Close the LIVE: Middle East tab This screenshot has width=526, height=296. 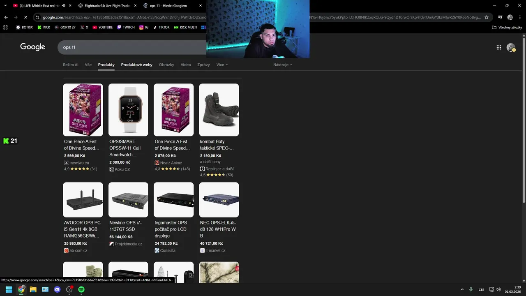click(x=70, y=6)
